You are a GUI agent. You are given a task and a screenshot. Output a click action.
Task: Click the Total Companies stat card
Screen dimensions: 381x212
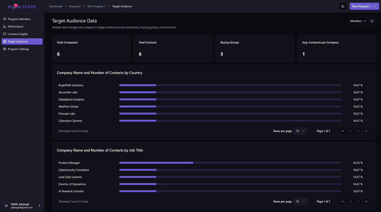[x=91, y=49]
